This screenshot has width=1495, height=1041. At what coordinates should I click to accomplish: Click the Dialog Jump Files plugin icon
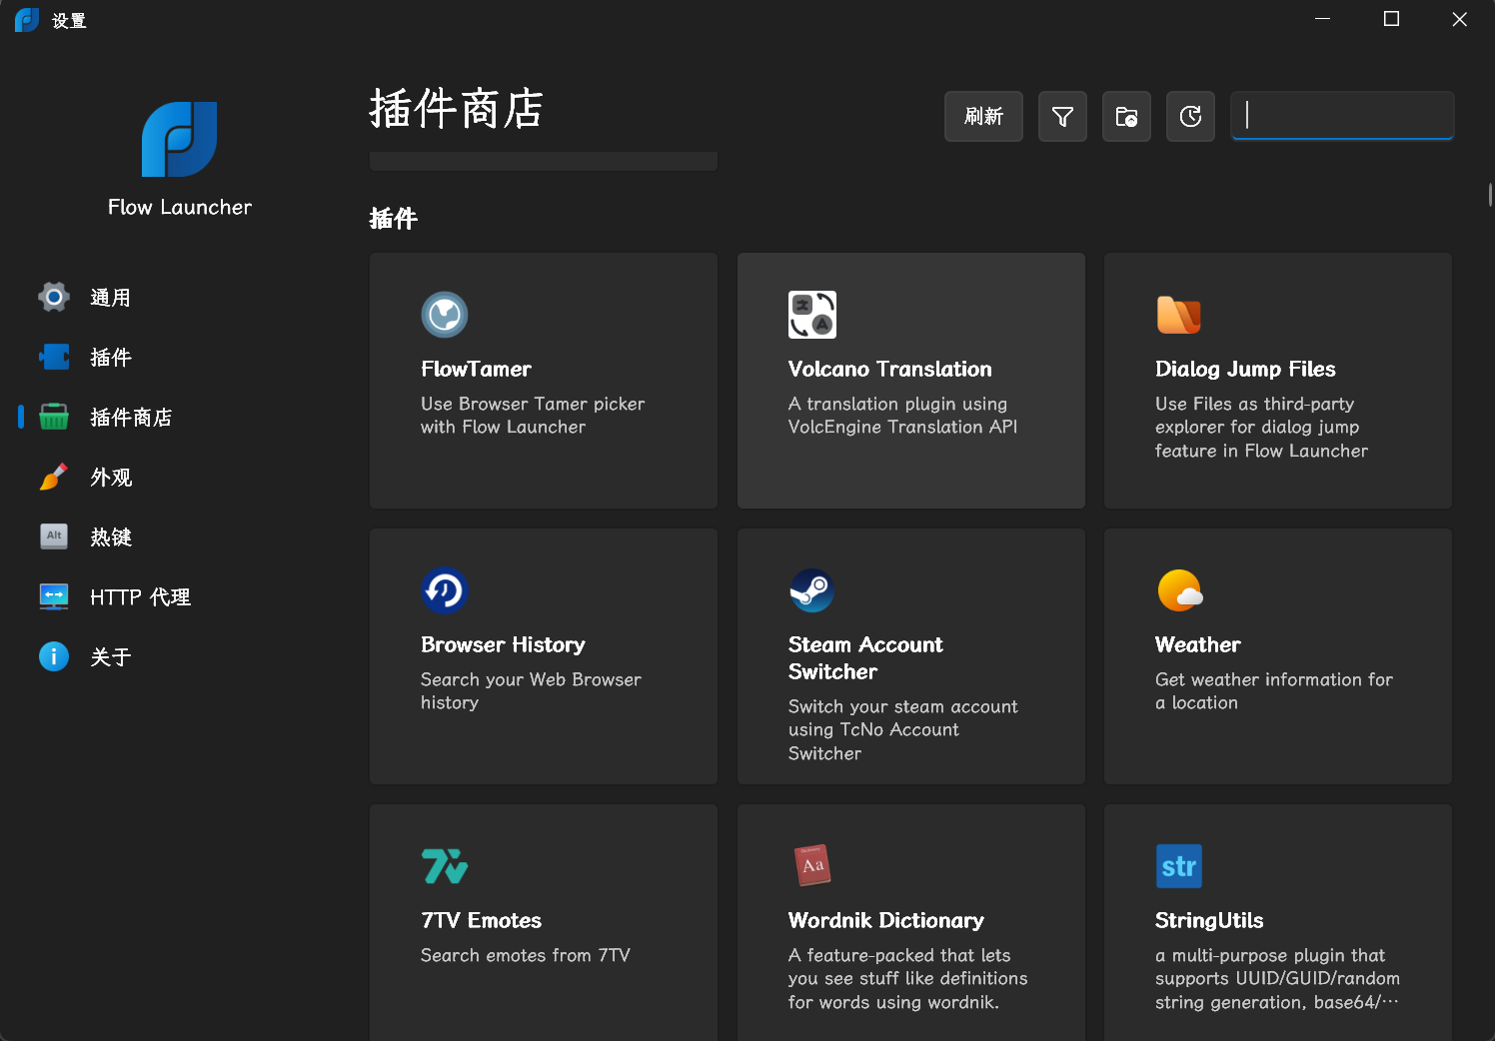pos(1179,315)
